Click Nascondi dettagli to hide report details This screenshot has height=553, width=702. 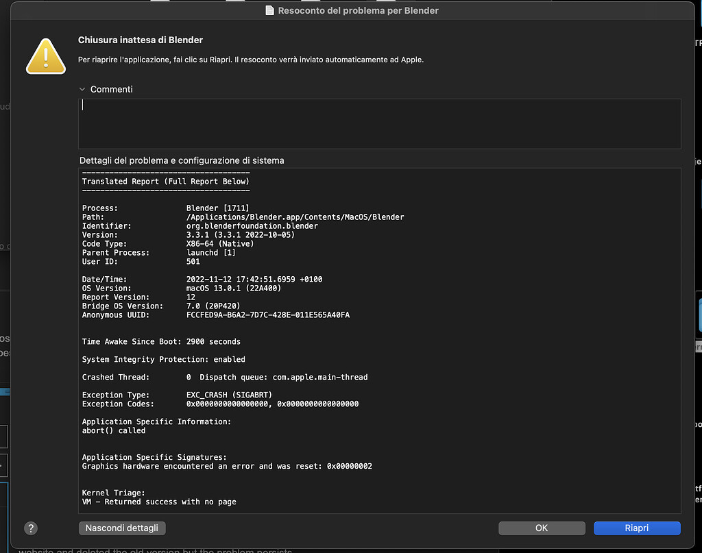(x=122, y=528)
